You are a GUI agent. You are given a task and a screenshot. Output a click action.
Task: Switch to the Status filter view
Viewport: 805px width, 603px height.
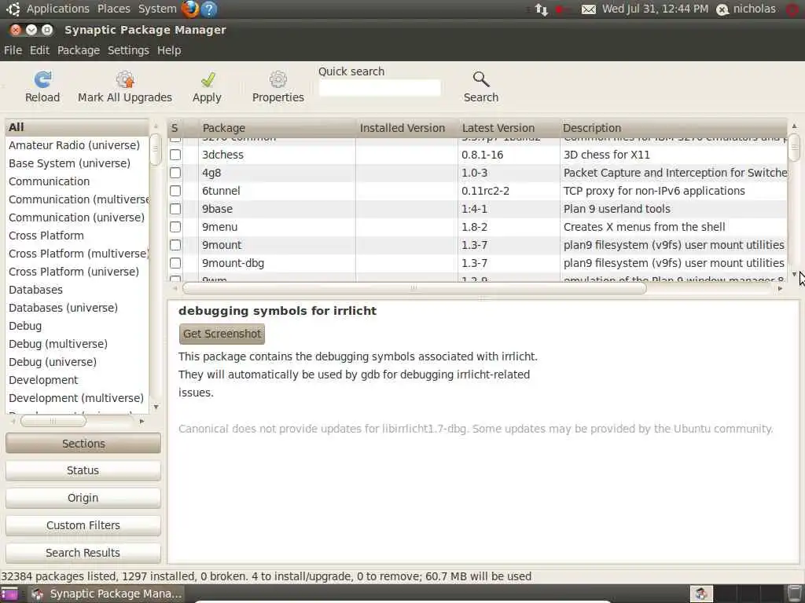83,470
